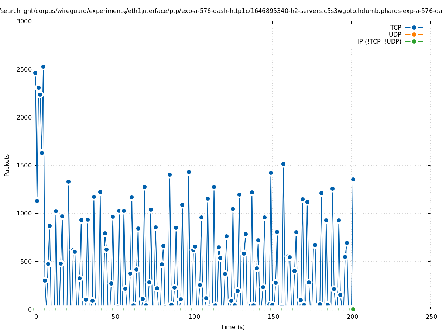Screen dimensions: 442x332
Task: Select the UDP legend label text
Action: [395, 35]
